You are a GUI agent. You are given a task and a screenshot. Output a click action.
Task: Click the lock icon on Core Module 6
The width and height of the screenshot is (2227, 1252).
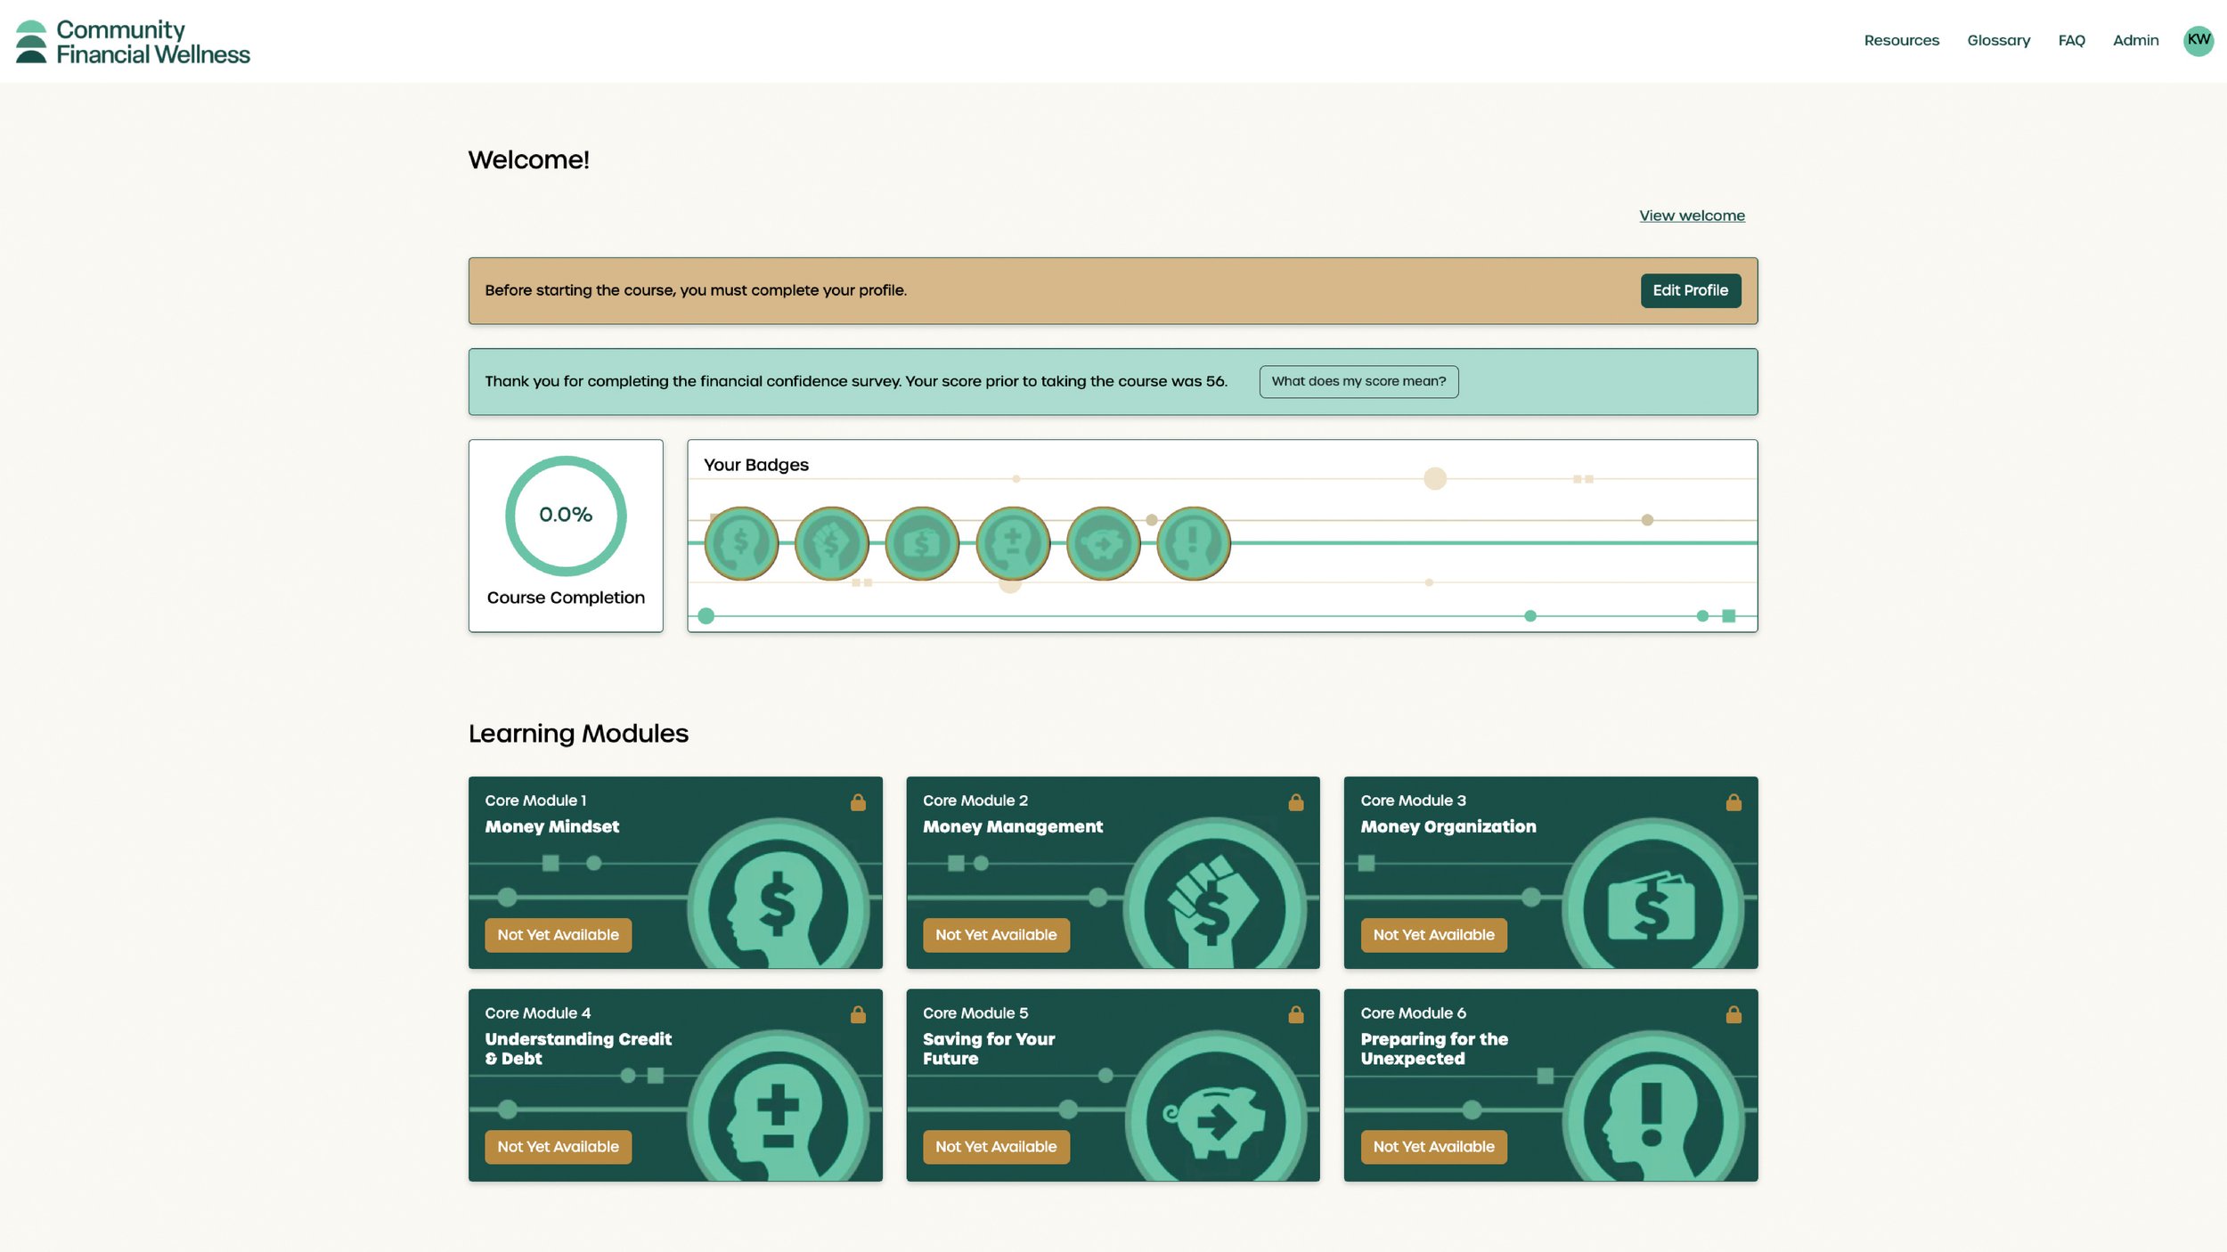tap(1733, 1014)
